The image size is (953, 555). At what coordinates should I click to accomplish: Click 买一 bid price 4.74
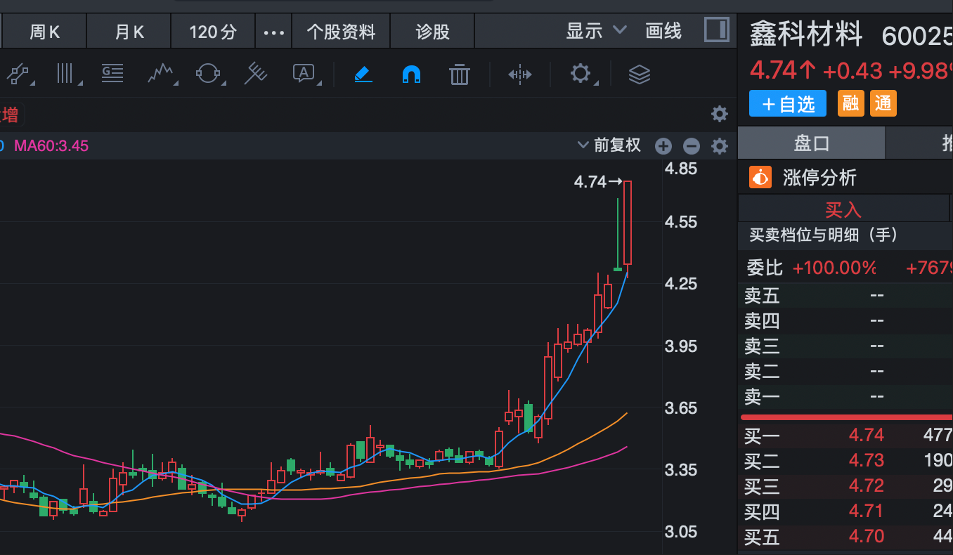click(x=866, y=436)
